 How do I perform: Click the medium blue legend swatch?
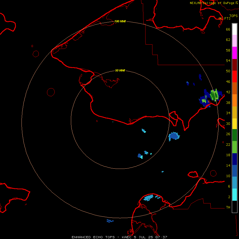(234, 171)
